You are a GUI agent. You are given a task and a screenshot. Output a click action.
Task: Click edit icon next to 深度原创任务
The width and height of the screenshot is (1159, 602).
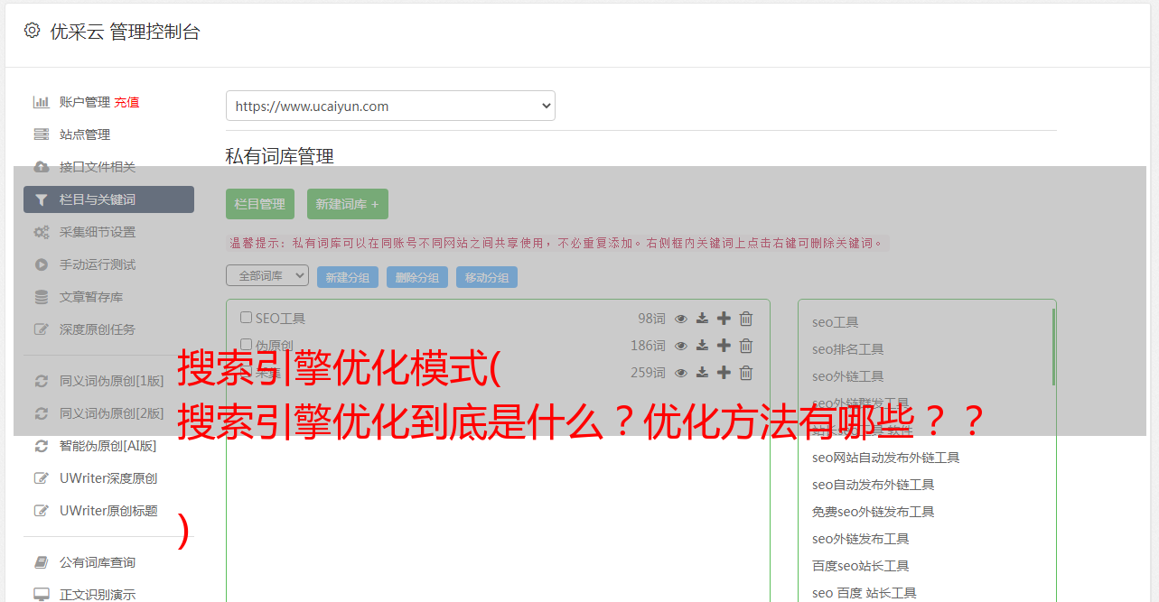42,329
